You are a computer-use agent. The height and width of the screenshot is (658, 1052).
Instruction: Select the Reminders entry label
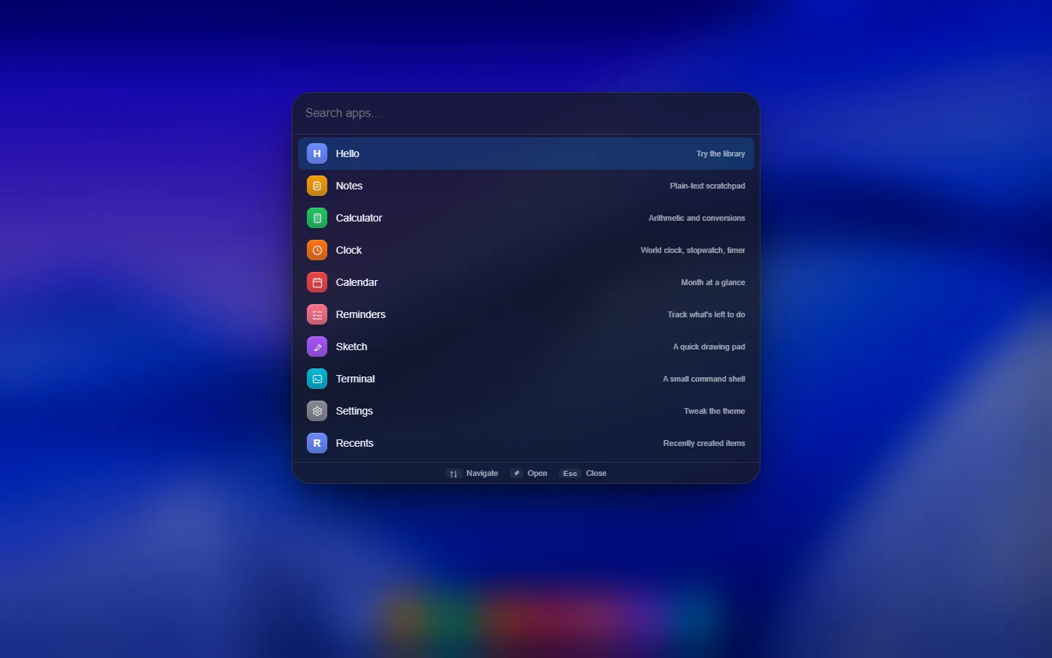point(361,314)
